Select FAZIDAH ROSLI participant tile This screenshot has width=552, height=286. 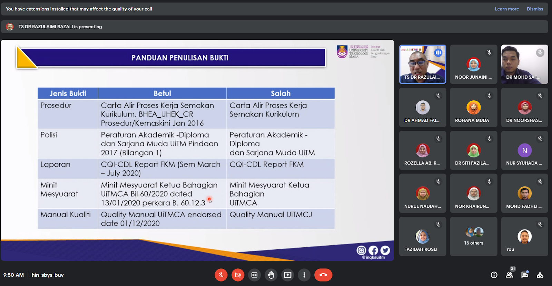[x=423, y=236]
